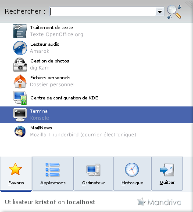193x212 pixels.
Task: Select the Traitement de texte entry
Action: [x=51, y=28]
